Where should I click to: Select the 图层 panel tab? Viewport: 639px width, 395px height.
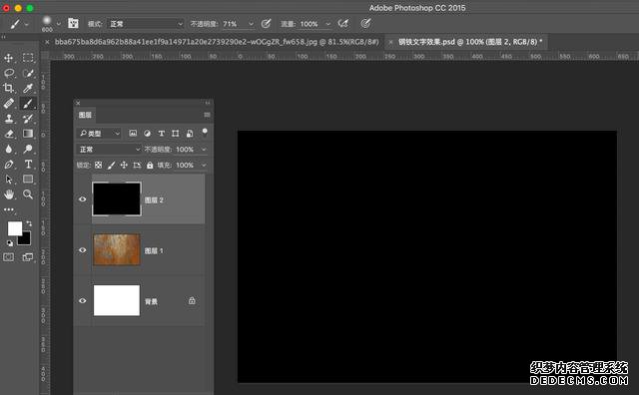85,115
